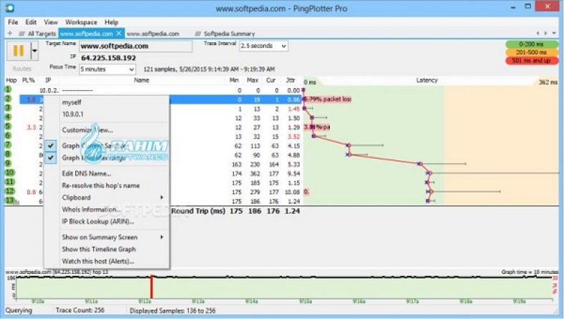The image size is (564, 319).
Task: Click the Target Name field with www.softpedia.com
Action: 135,46
